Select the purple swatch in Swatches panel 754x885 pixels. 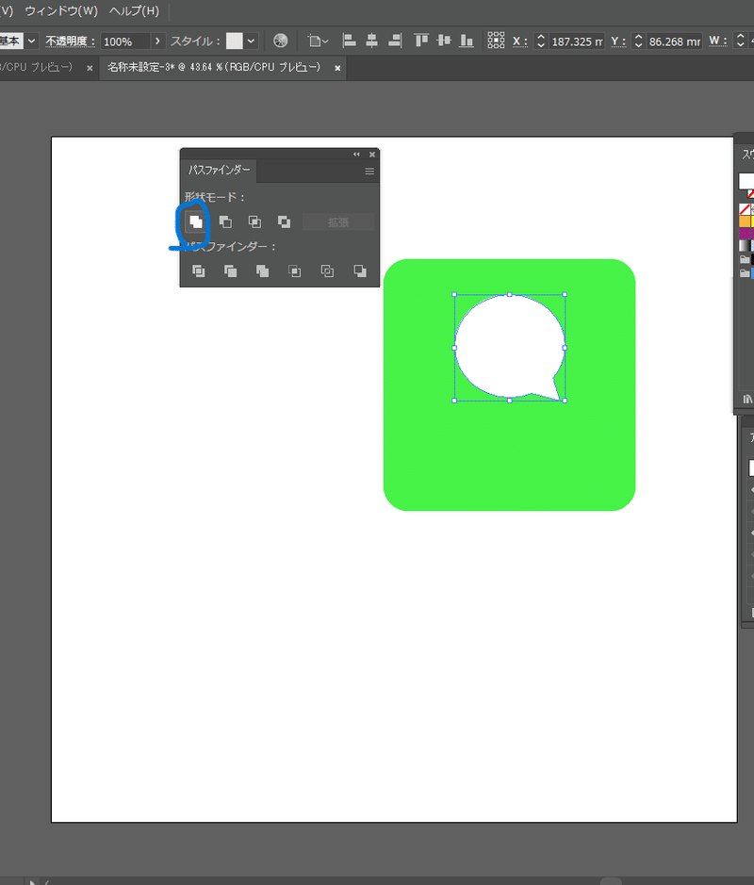click(745, 233)
